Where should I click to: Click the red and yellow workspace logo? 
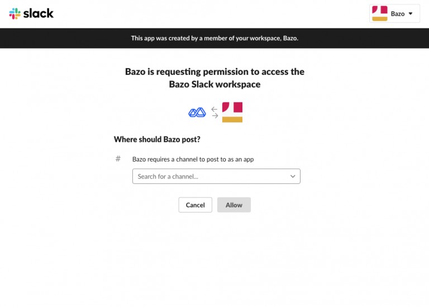[232, 112]
